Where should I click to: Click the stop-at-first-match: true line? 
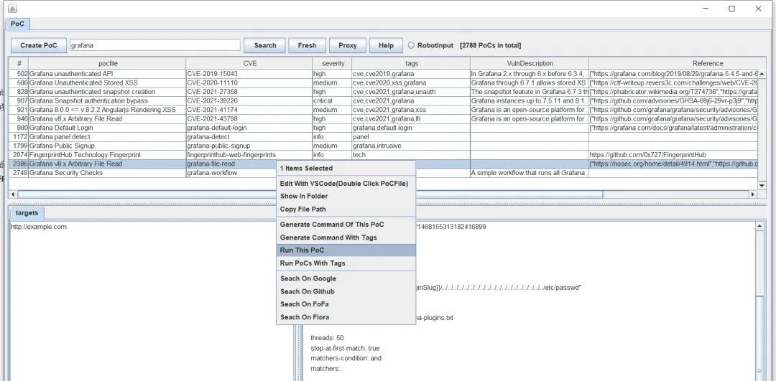346,348
